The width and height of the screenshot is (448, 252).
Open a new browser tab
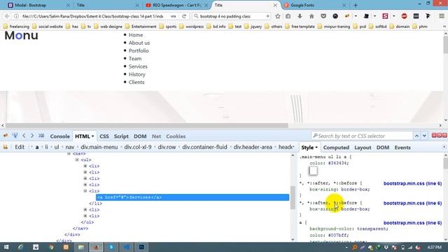tap(356, 5)
